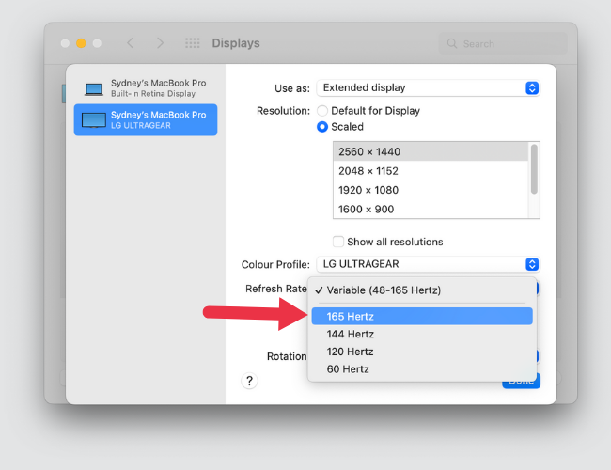The image size is (611, 470).
Task: Choose 60 Hertz refresh rate
Action: tap(422, 369)
